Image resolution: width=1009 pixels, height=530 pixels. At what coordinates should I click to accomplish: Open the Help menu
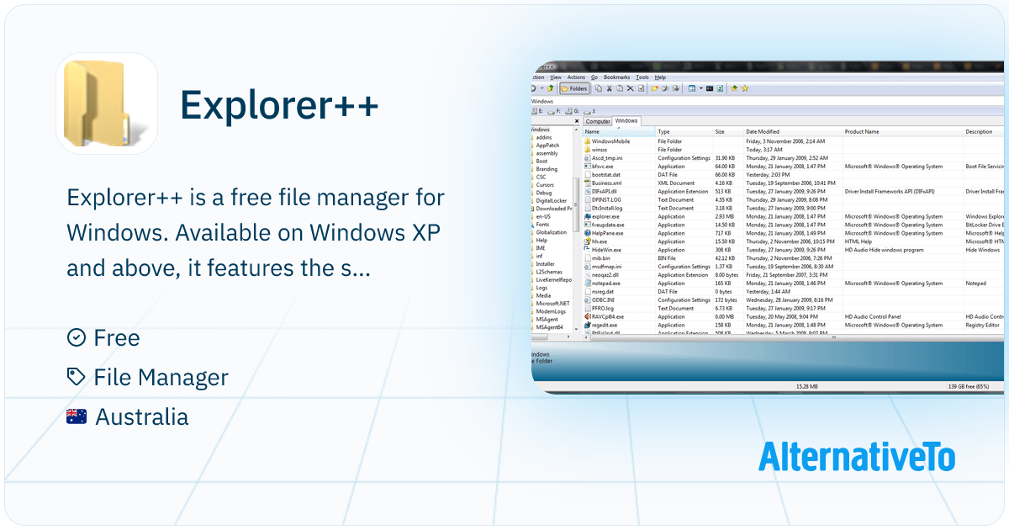660,77
